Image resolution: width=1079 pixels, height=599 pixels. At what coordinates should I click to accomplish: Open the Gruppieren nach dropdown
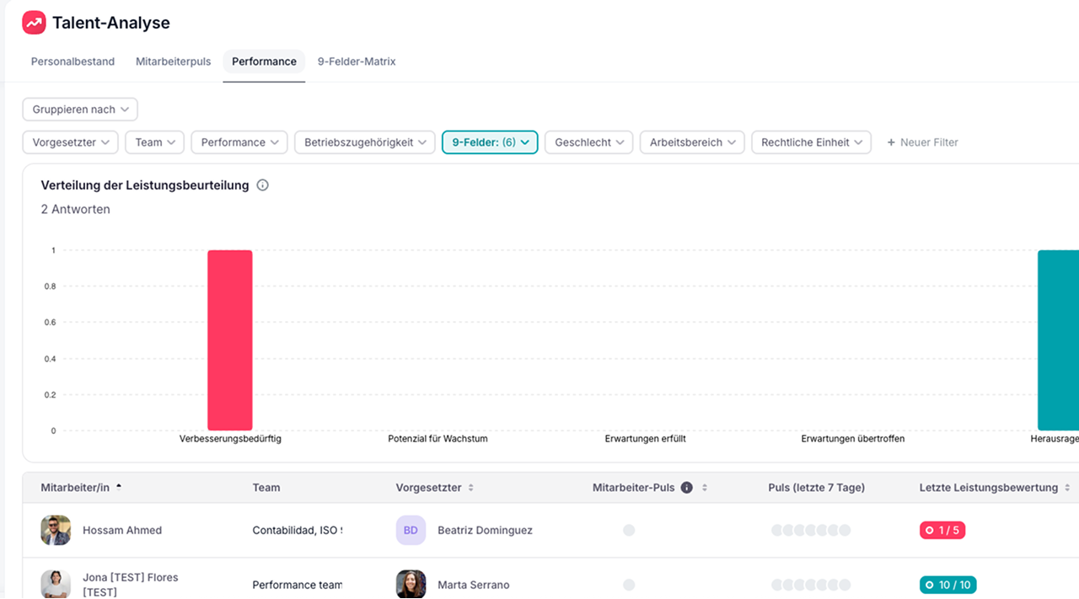click(80, 110)
